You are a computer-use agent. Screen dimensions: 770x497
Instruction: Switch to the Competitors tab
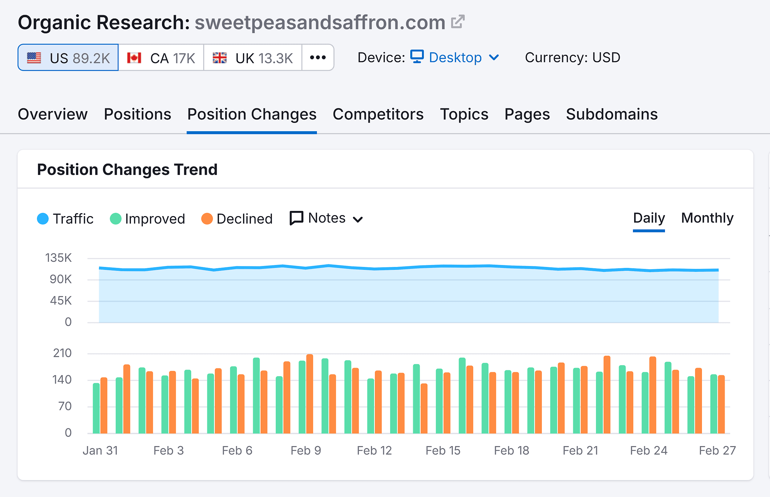(378, 114)
